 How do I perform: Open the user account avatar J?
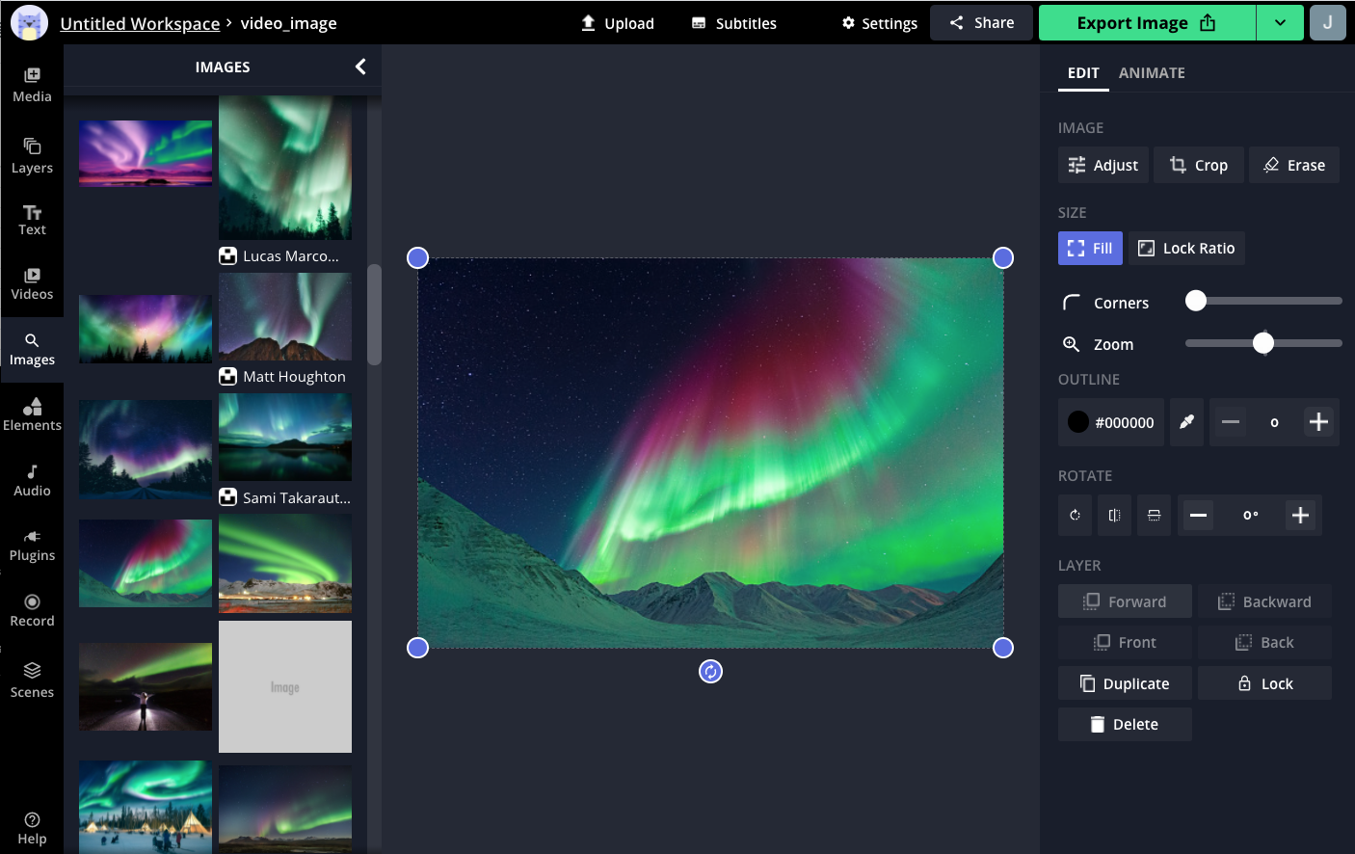(x=1327, y=22)
